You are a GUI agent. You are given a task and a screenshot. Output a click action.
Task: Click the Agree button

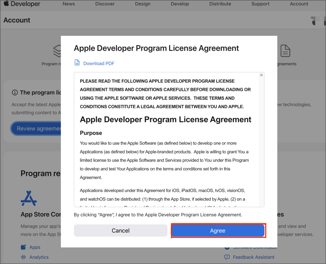218,231
